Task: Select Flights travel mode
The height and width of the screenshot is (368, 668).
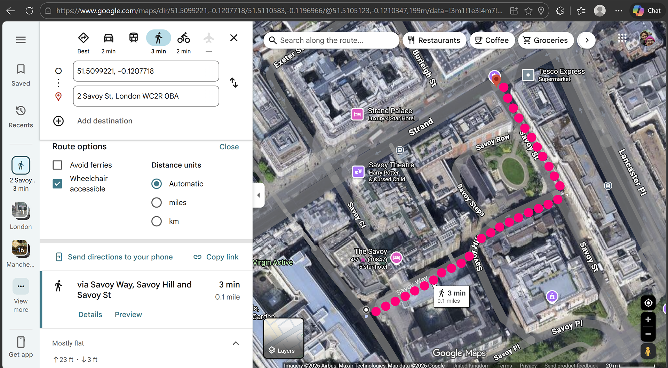Action: (x=209, y=43)
